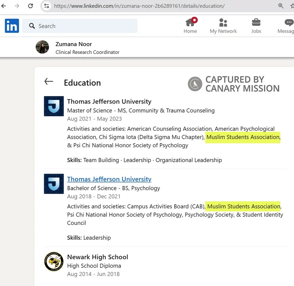Click the Jefferson logo of the Bachelor's entry

(54, 184)
